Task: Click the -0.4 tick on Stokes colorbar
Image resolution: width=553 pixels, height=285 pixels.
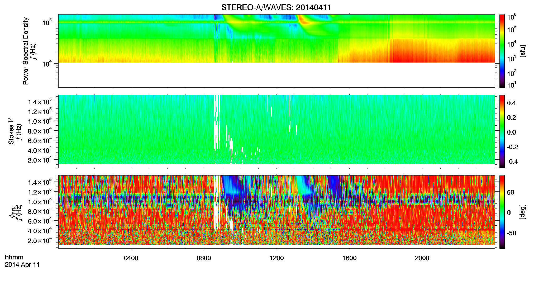Action: pyautogui.click(x=512, y=161)
